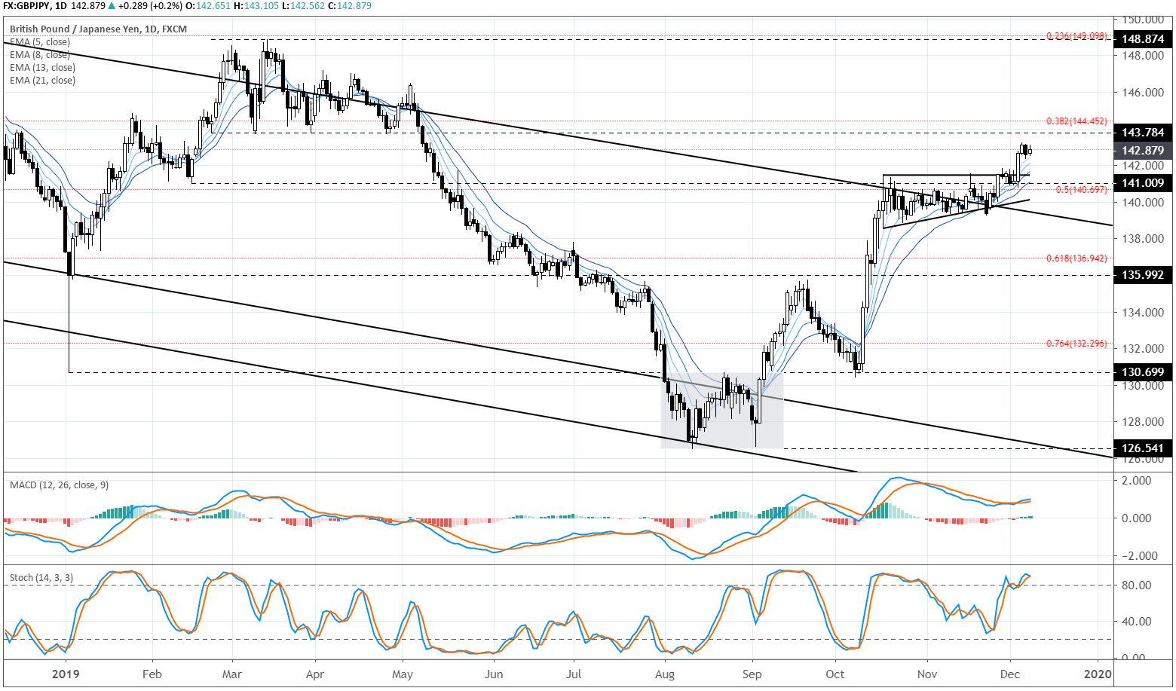Select the 0.618(136.942) Fibonacci label
The height and width of the screenshot is (691, 1176).
pos(1076,258)
